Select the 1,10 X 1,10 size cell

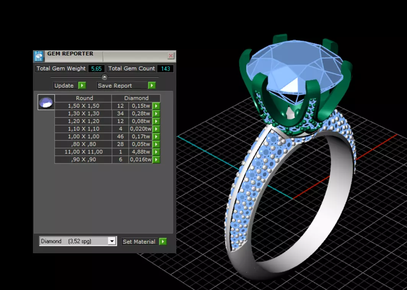[x=83, y=129]
